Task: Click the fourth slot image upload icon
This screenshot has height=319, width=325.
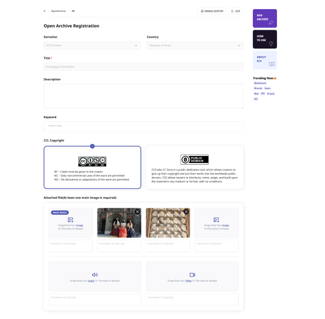Action: [x=216, y=220]
